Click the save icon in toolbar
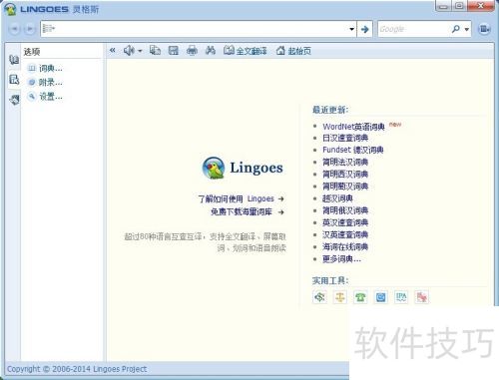 174,51
